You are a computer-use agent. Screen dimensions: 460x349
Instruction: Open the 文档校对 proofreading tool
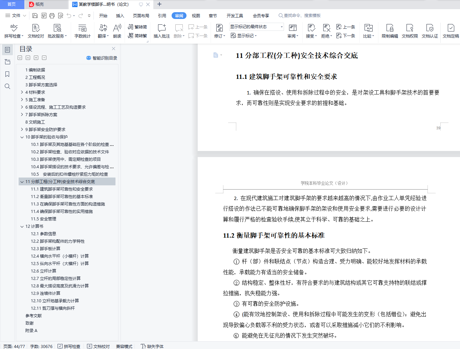[36, 31]
